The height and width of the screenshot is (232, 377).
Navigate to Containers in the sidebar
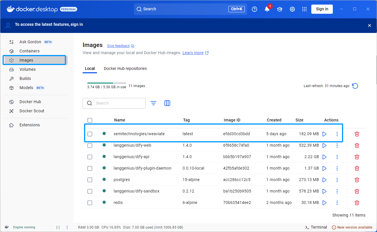tap(30, 51)
